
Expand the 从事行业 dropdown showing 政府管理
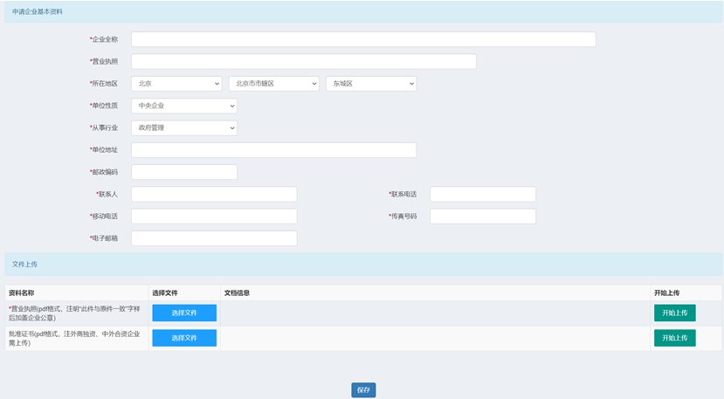pyautogui.click(x=183, y=127)
